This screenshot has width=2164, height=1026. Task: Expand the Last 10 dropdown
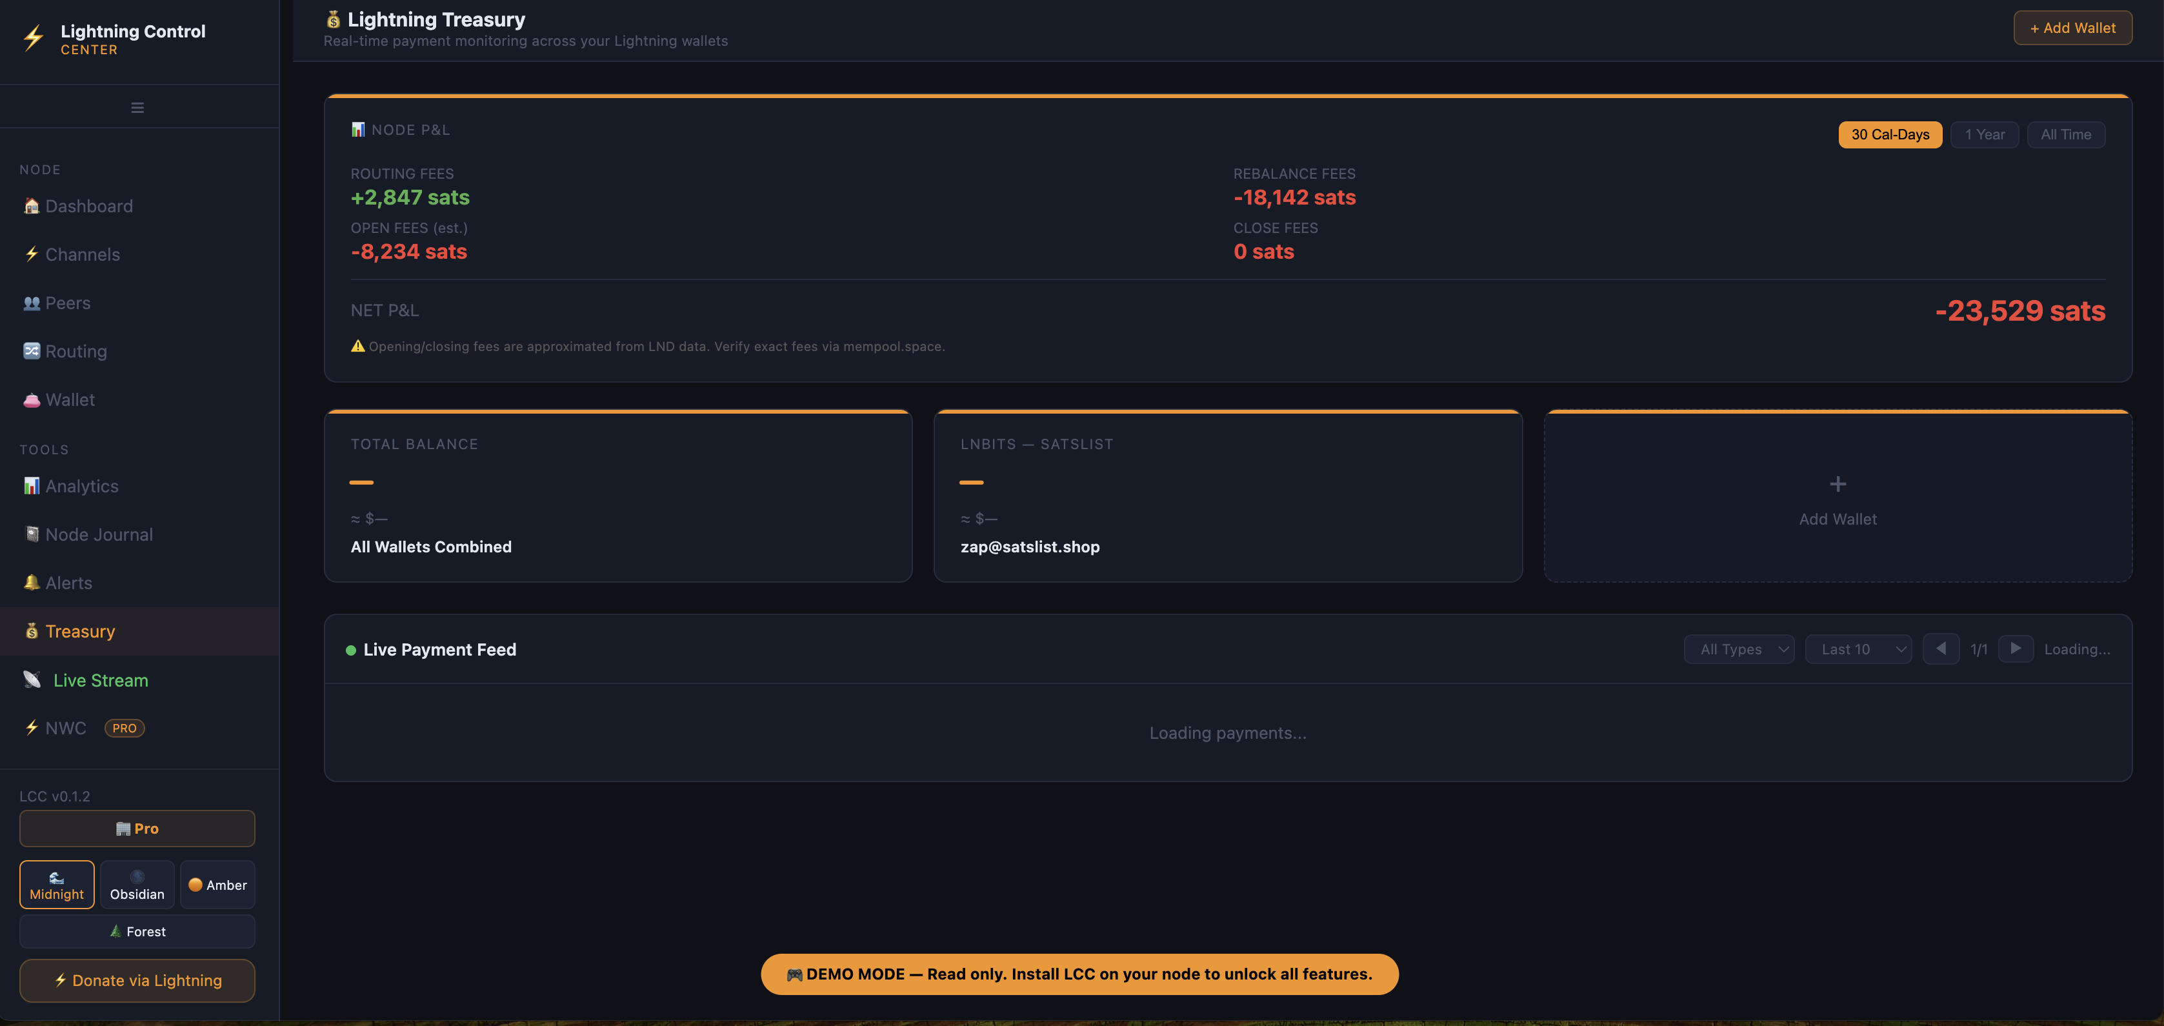[x=1858, y=649]
